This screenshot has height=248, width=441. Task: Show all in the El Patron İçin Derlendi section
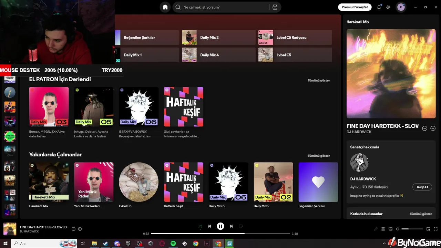pyautogui.click(x=319, y=81)
